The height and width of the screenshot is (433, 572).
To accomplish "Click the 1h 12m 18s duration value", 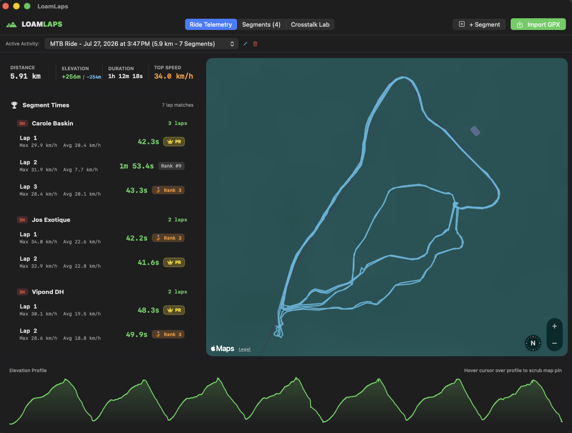I will pos(126,76).
